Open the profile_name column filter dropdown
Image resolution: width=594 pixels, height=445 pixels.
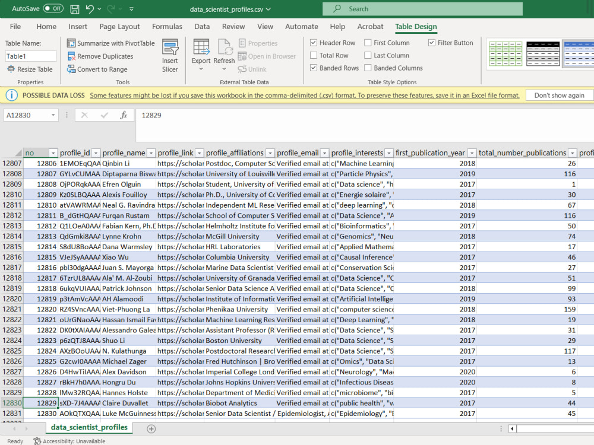[x=151, y=153]
